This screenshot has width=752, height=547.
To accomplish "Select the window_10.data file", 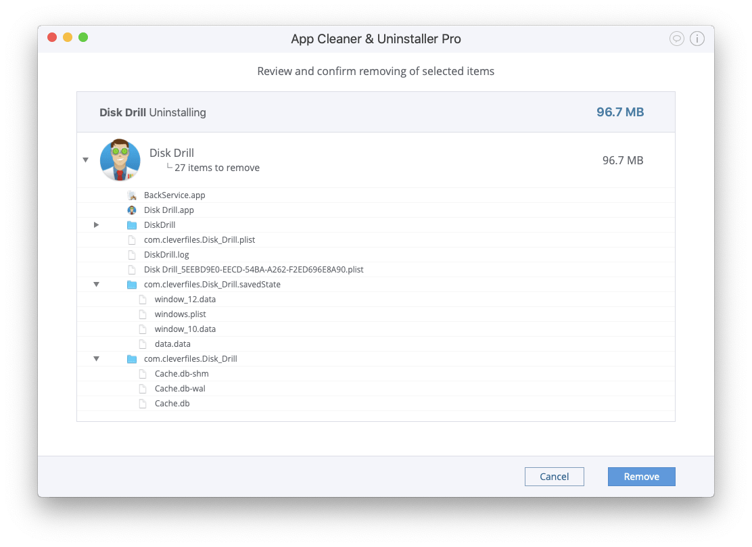I will tap(185, 329).
